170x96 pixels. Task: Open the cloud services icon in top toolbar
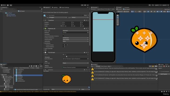coord(8,5)
